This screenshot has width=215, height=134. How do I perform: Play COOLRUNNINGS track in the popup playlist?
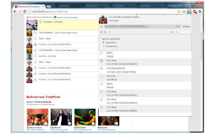[101, 68]
